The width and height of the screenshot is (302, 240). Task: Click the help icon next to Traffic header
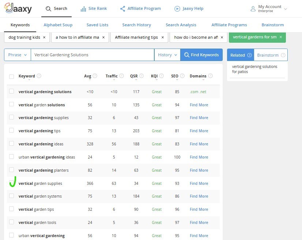tap(121, 76)
